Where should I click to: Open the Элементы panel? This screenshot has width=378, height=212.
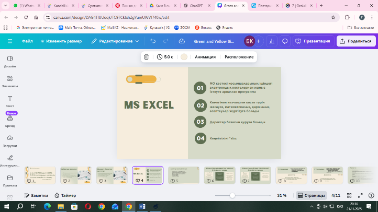pyautogui.click(x=10, y=81)
